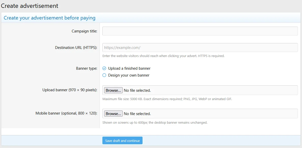302x148 pixels.
Task: Click the "Mobile banner (optional, 800 × 120):" label
Action: coord(66,113)
